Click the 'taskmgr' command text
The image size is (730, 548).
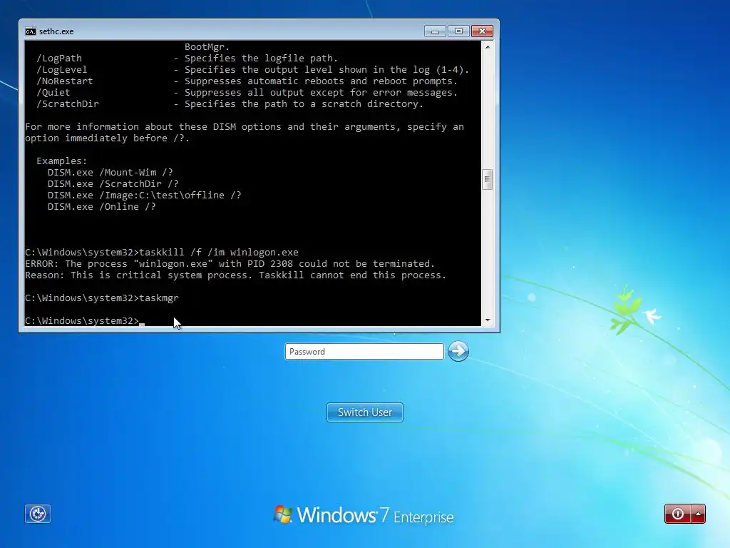[159, 298]
